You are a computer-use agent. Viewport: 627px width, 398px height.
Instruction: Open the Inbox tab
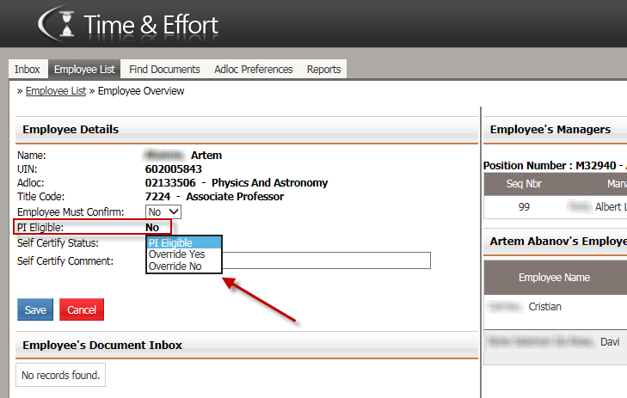[x=28, y=70]
